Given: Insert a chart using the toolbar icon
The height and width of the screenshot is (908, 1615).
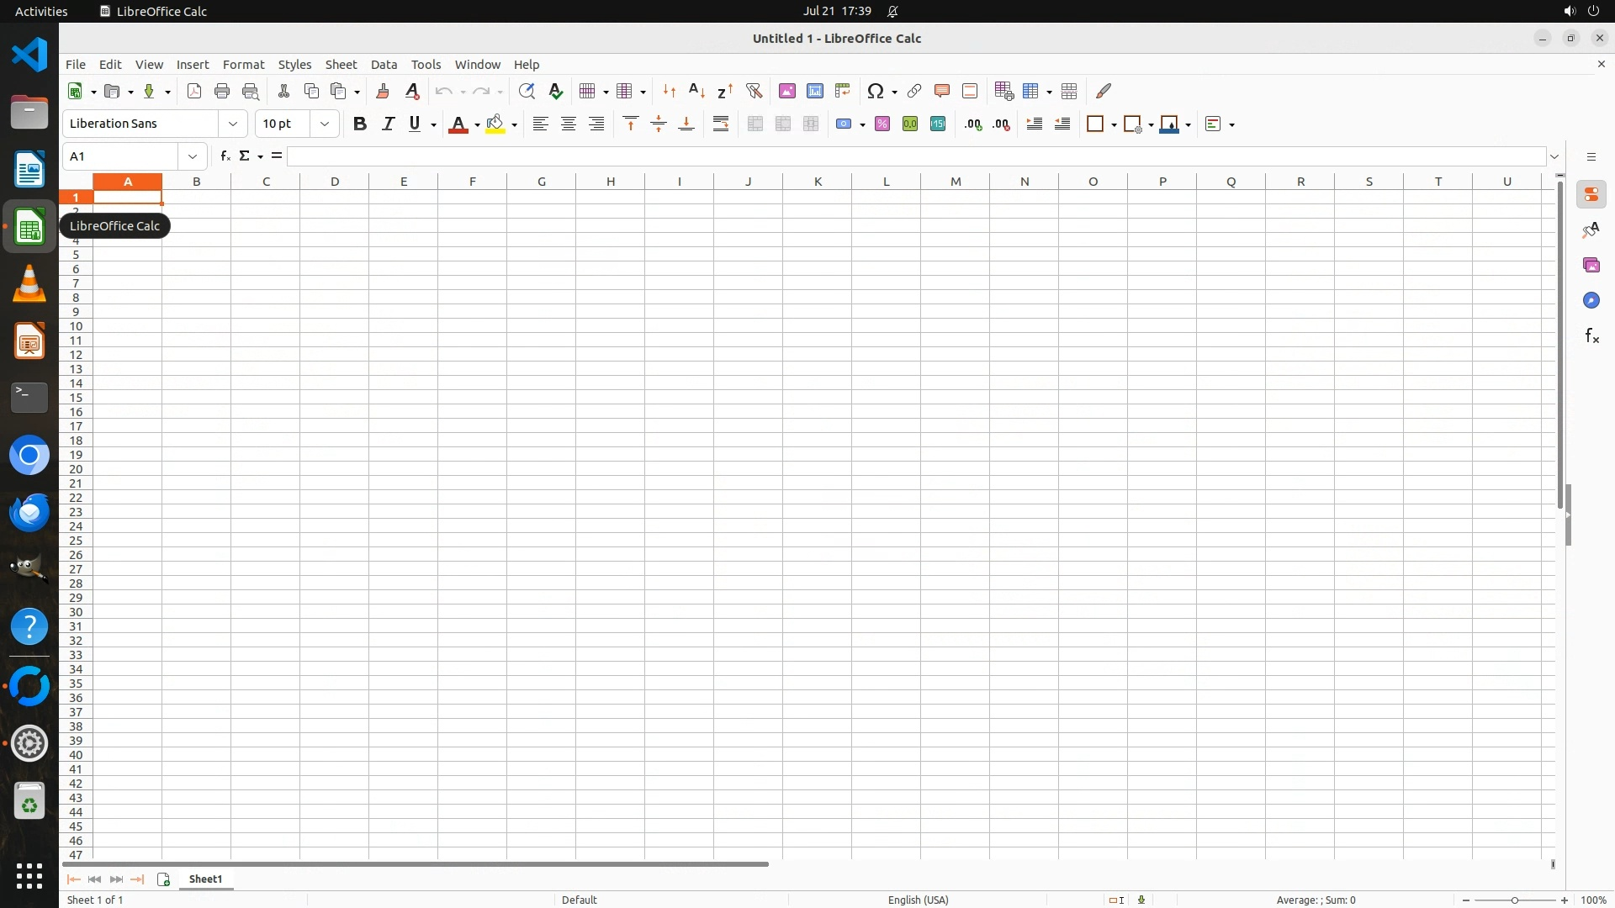Looking at the screenshot, I should click(x=814, y=91).
